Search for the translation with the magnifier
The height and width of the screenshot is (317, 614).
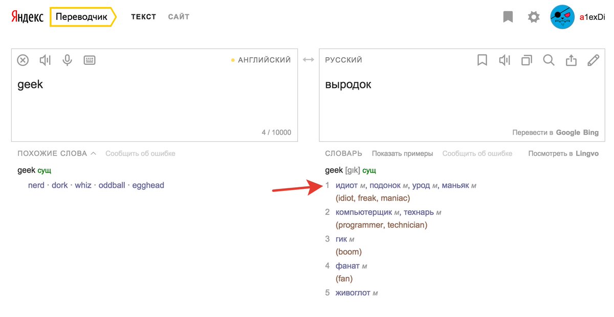point(549,60)
